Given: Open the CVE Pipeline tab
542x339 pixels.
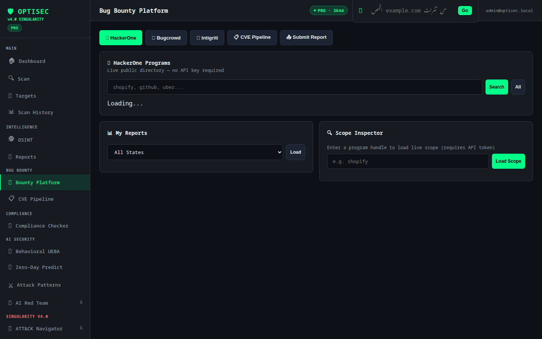Looking at the screenshot, I should point(252,38).
